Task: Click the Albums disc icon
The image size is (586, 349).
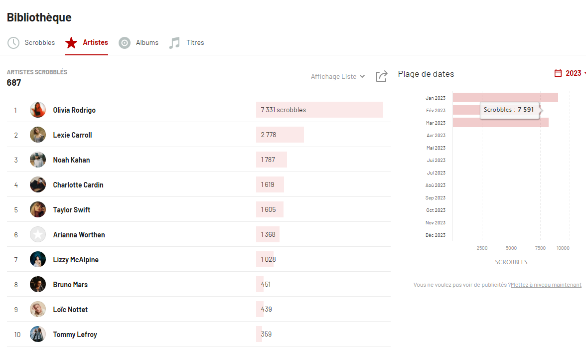Action: pyautogui.click(x=125, y=43)
